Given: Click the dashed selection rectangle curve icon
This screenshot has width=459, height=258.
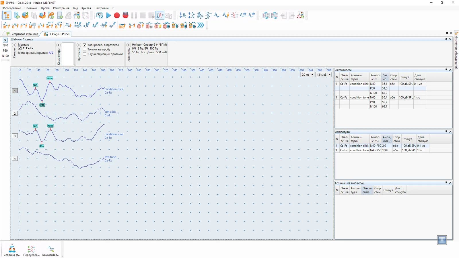Looking at the screenshot, I should (234, 15).
